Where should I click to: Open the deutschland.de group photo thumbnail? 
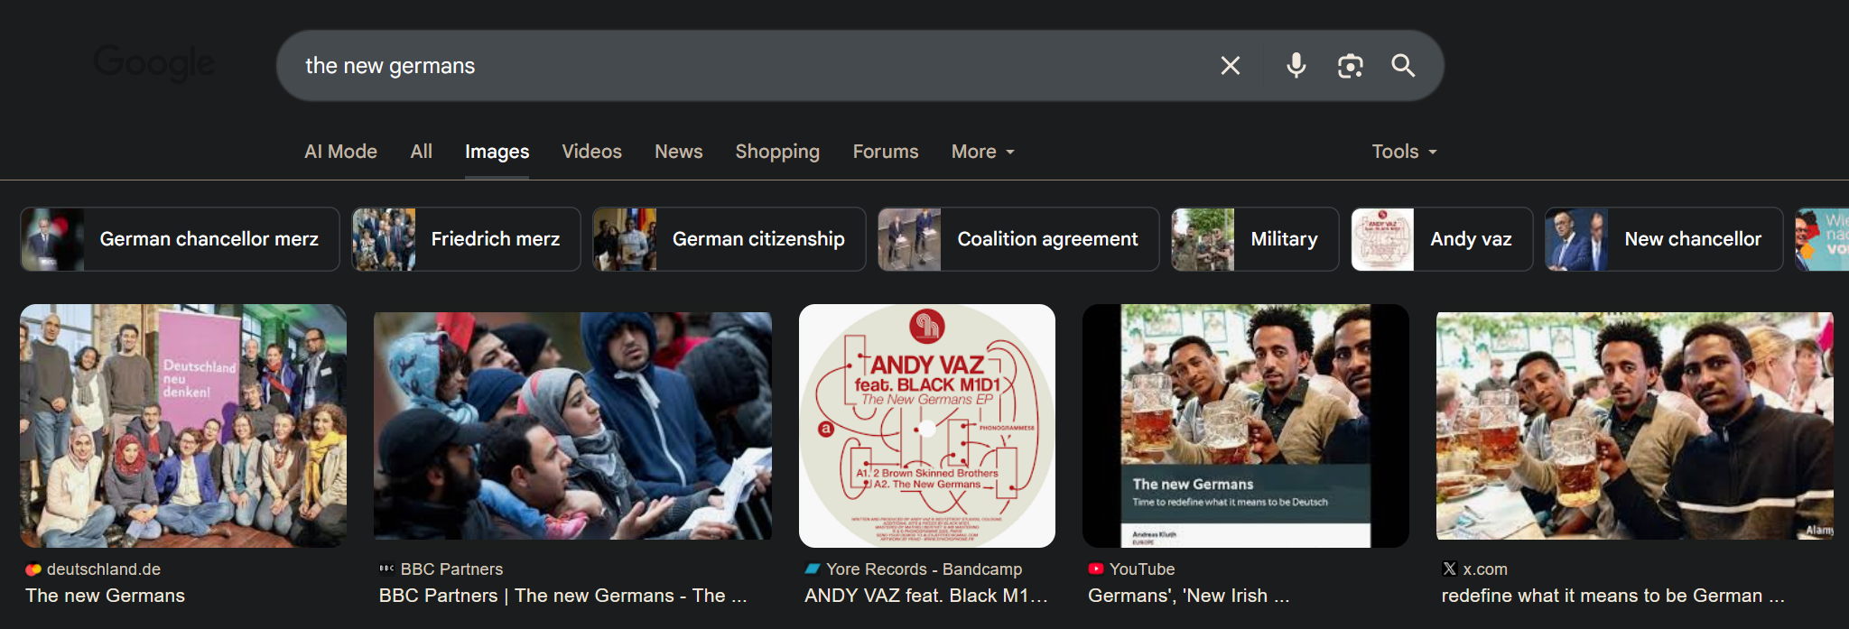(183, 426)
